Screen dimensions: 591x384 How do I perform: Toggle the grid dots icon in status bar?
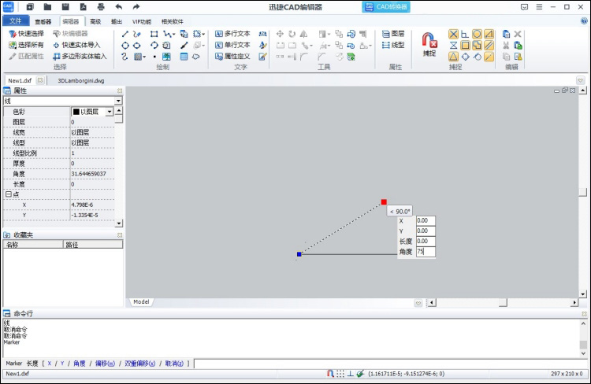[340, 374]
